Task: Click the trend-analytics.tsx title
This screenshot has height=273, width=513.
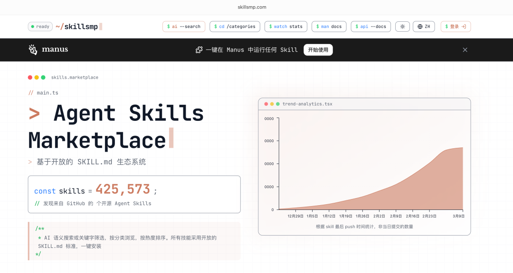Action: (307, 104)
